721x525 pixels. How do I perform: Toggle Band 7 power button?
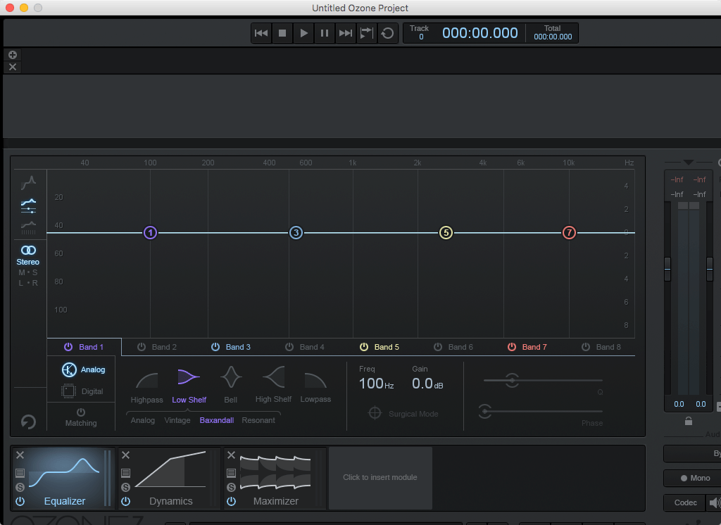click(512, 347)
